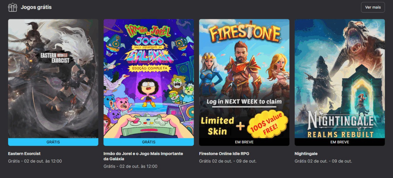Viewport: 393px width, 178px height.
Task: Click the GRÁTIS banner under Irmão do Jorel
Action: coord(149,142)
